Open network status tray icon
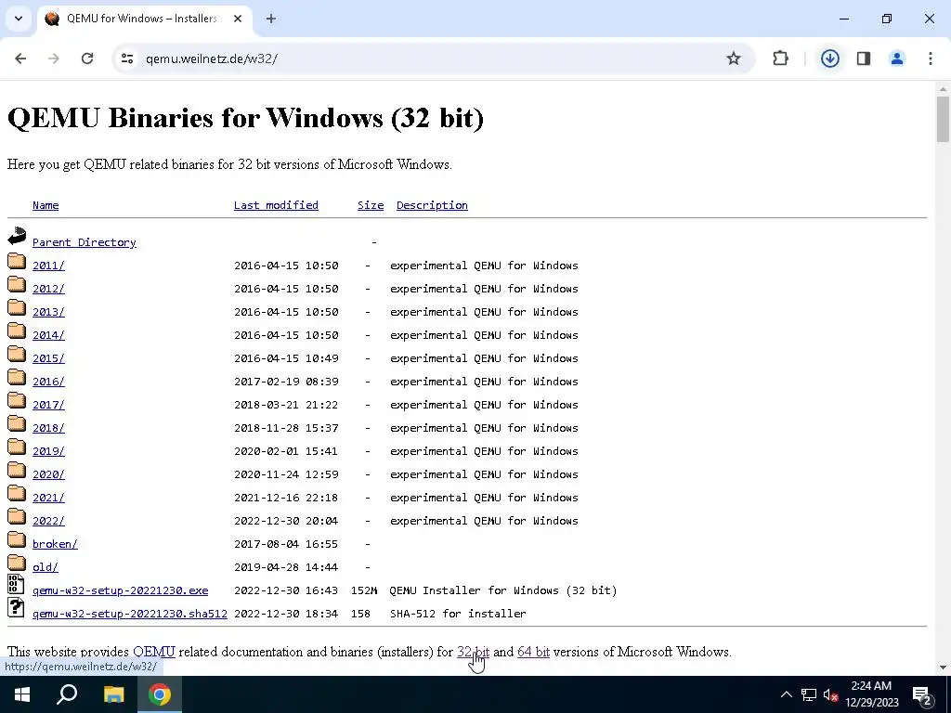Image resolution: width=951 pixels, height=713 pixels. [x=809, y=694]
